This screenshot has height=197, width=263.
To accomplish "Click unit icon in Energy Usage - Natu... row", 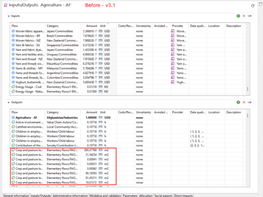I will click(x=101, y=91).
